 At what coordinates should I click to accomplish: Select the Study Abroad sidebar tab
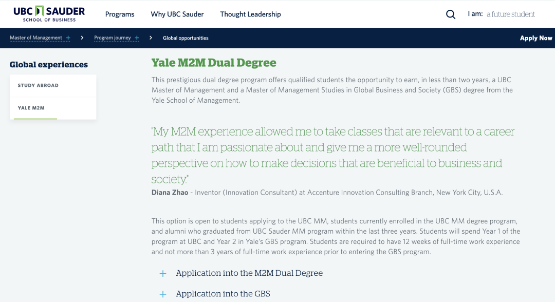click(53, 86)
